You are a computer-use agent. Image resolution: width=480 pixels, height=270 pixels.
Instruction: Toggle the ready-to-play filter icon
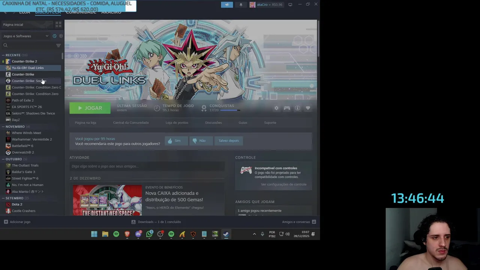(x=61, y=36)
